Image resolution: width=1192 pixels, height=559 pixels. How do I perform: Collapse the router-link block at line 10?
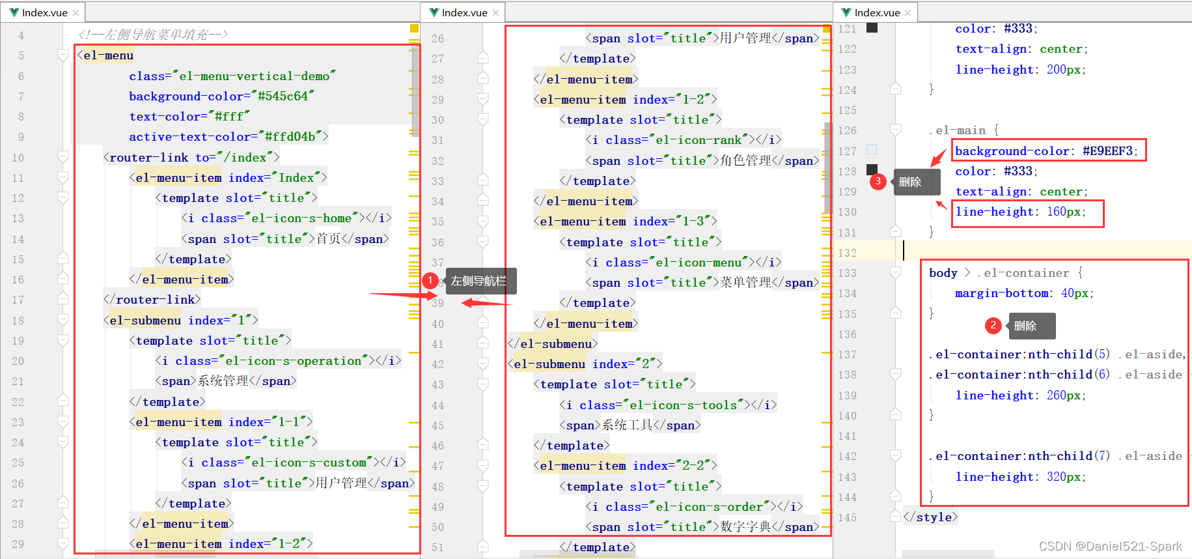(x=63, y=157)
